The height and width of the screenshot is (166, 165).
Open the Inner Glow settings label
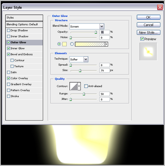(x=18, y=48)
